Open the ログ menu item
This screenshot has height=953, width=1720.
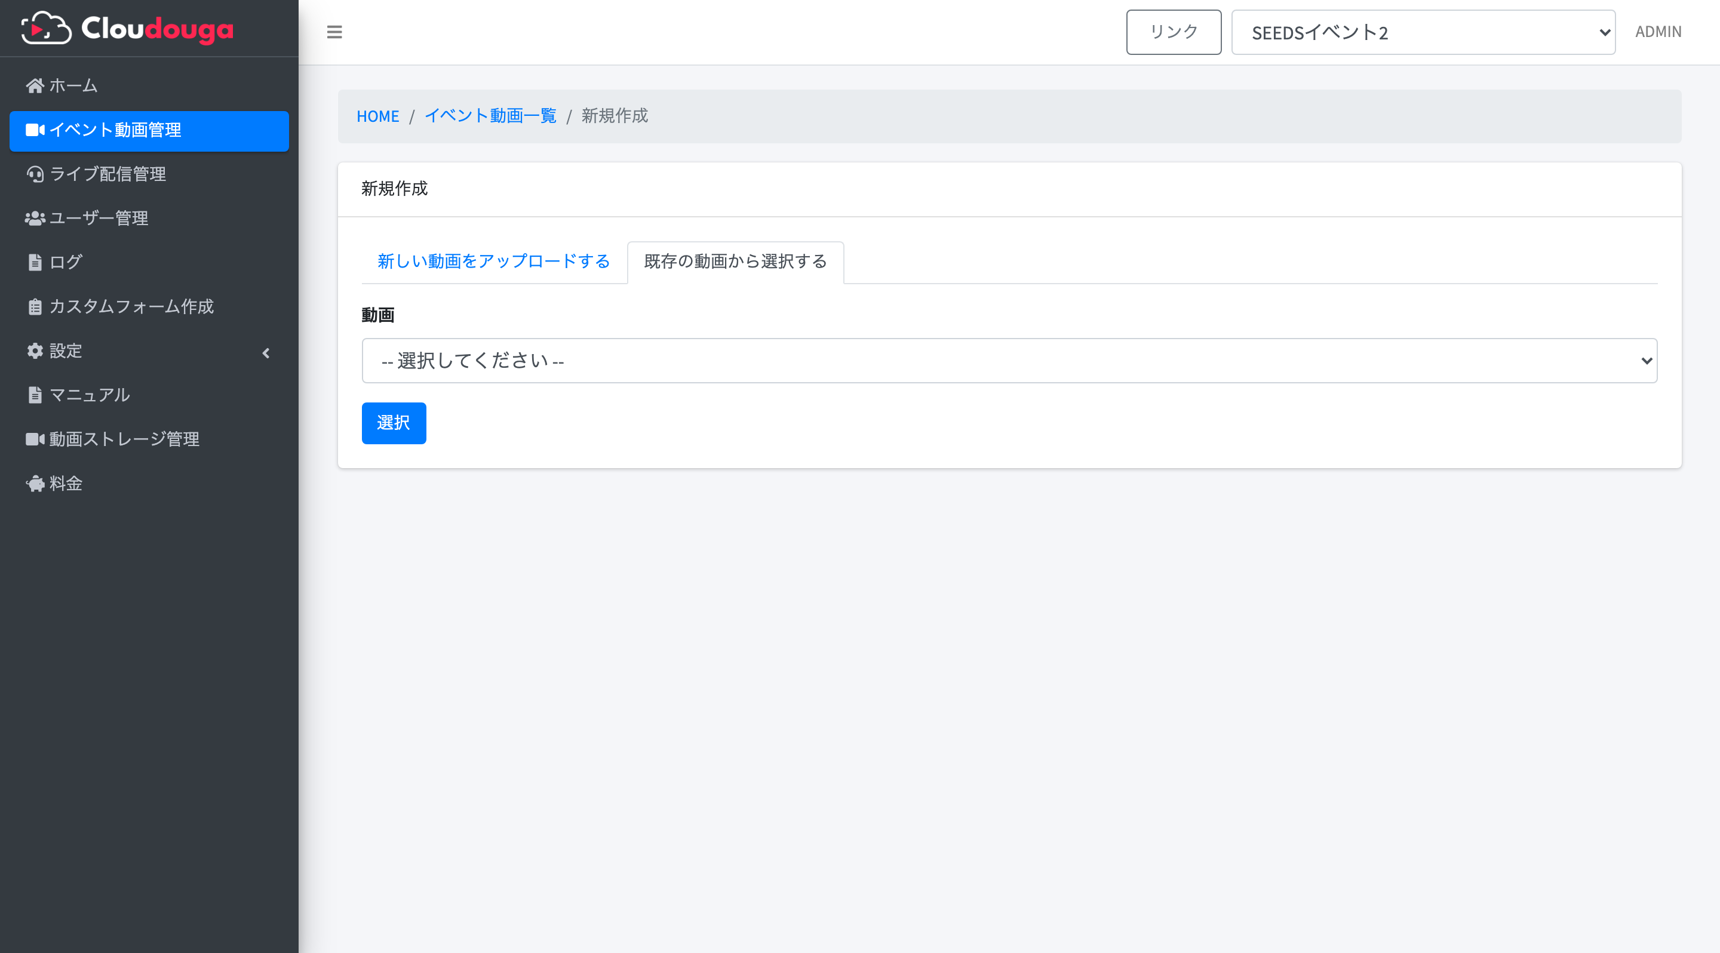coord(149,262)
